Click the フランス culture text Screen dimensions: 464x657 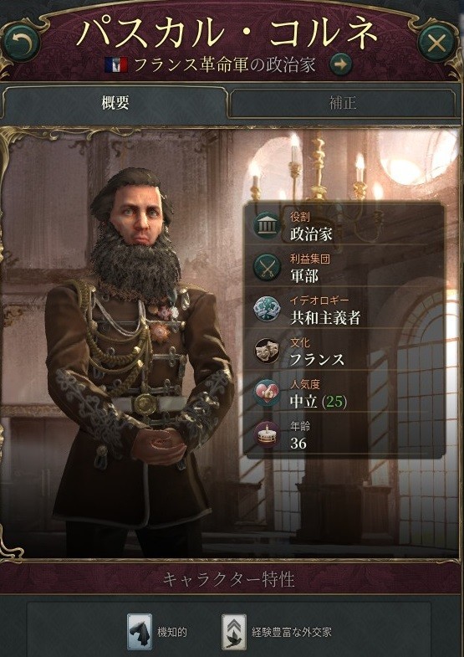pos(318,360)
